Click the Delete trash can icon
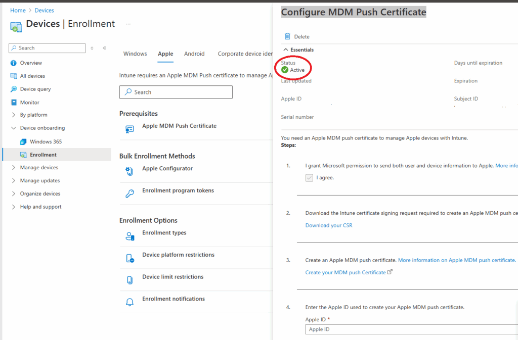Viewport: 518px width, 340px height. click(x=287, y=36)
